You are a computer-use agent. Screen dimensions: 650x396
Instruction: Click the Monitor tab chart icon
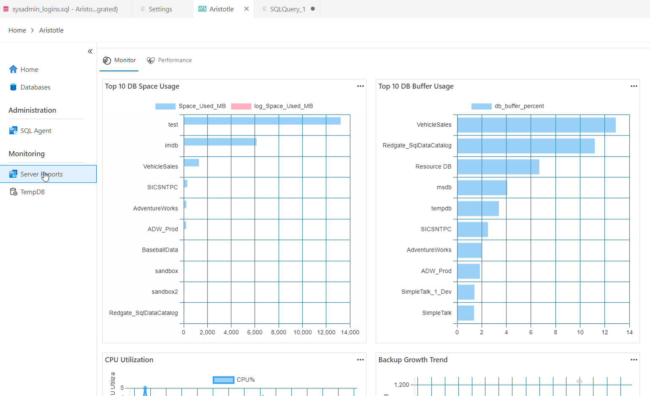tap(107, 60)
